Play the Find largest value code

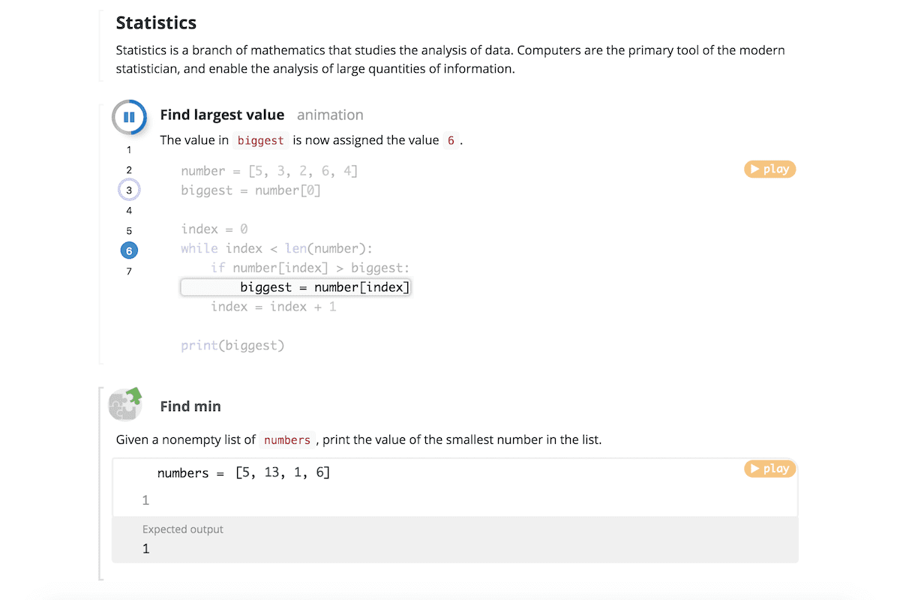770,169
